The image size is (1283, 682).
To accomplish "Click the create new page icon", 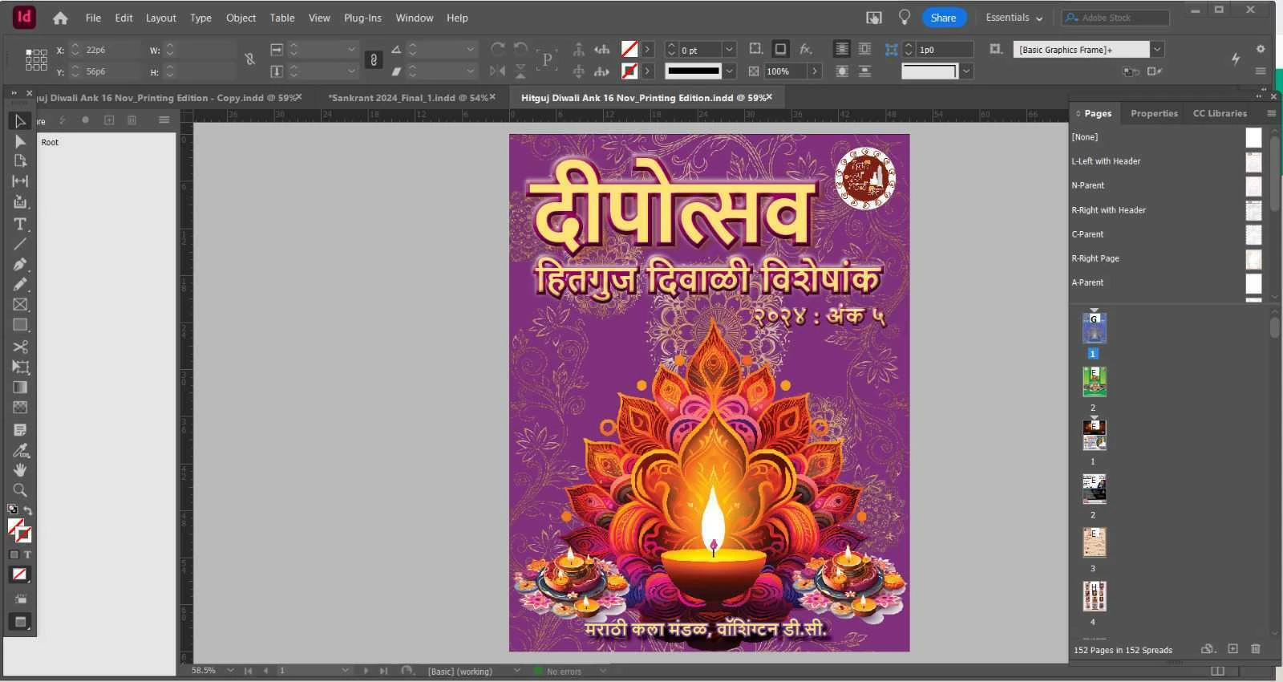I will [x=1233, y=649].
